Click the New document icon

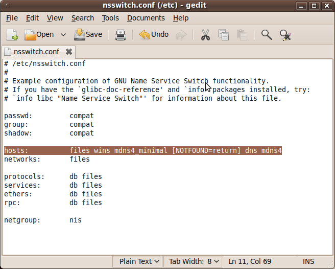[12, 35]
